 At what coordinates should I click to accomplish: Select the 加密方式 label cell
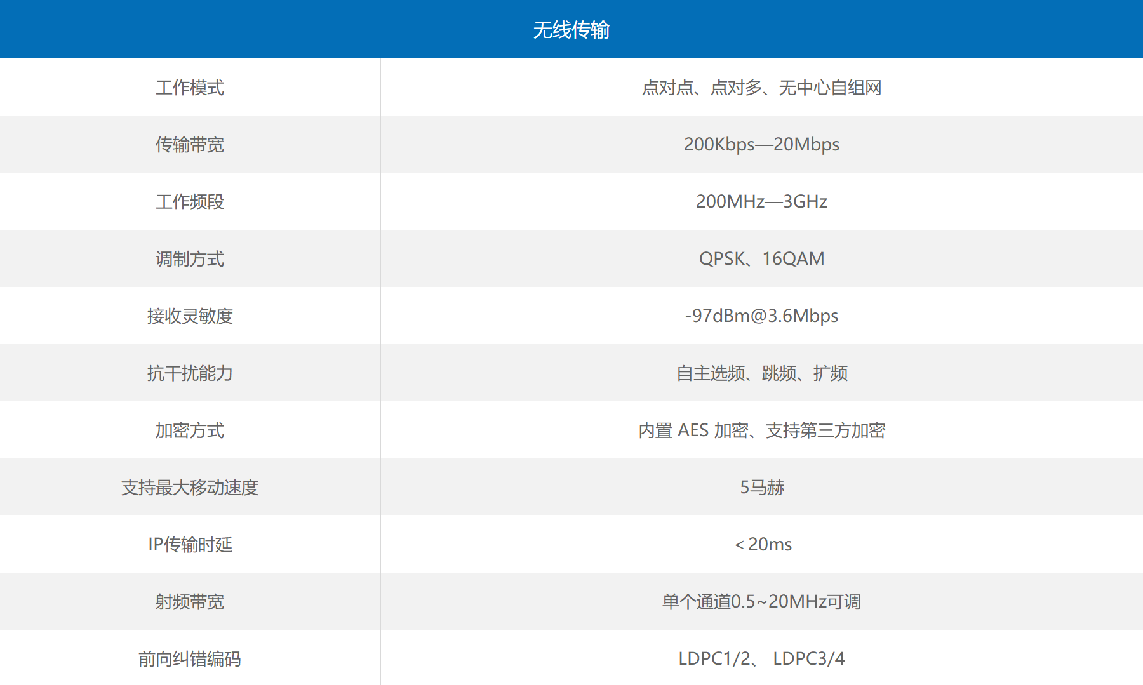[190, 430]
